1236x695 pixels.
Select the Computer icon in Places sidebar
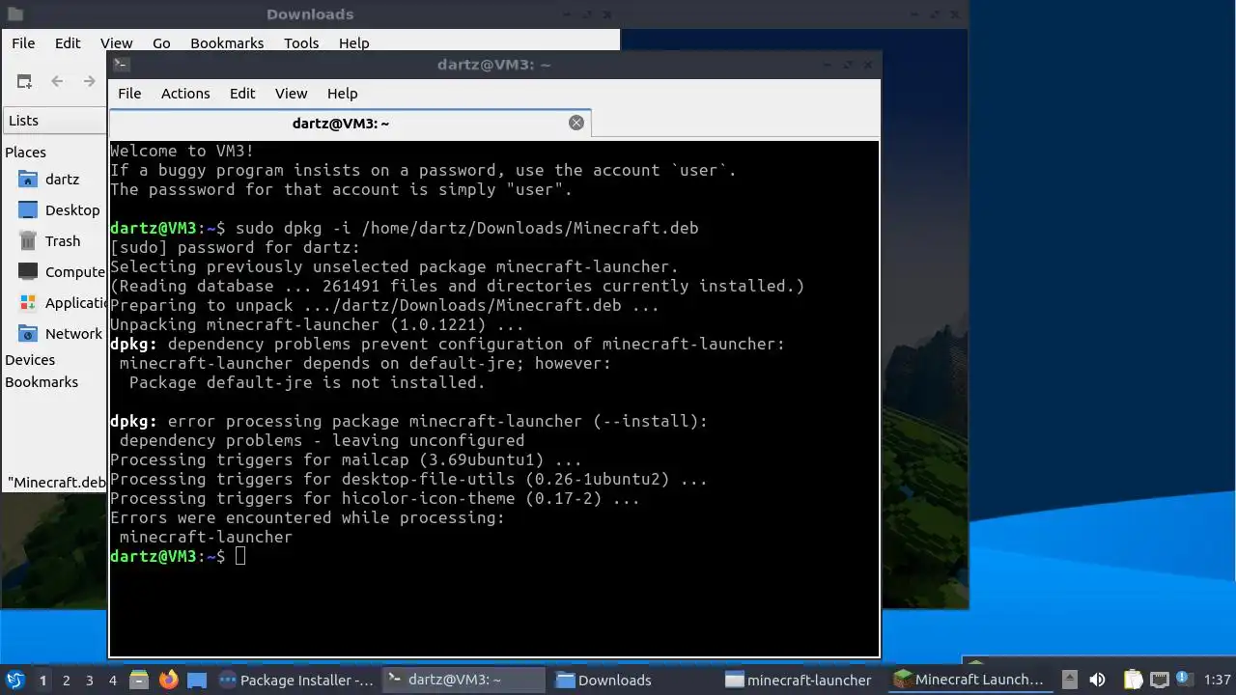pyautogui.click(x=28, y=272)
